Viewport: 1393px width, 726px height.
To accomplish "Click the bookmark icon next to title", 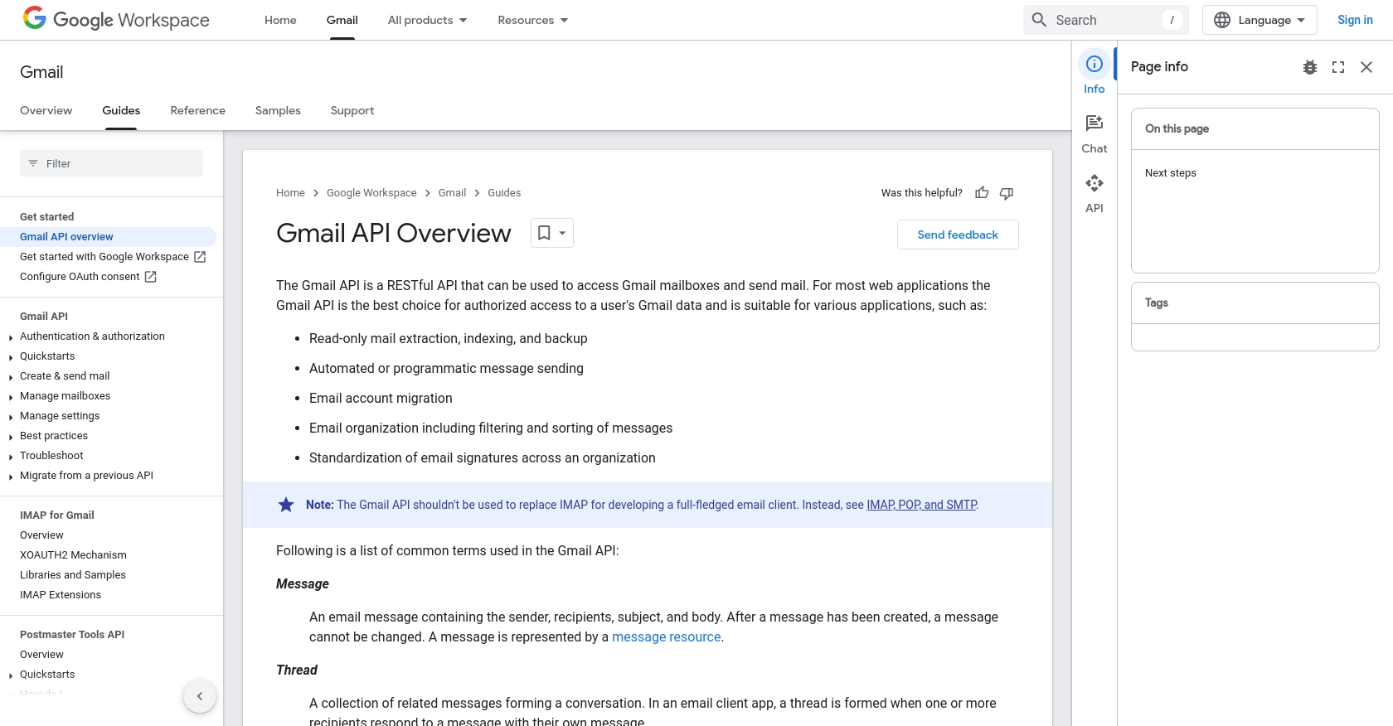I will [544, 233].
